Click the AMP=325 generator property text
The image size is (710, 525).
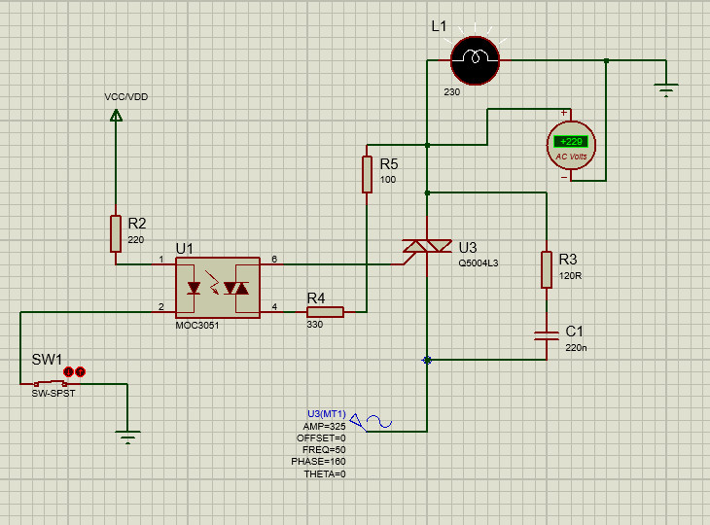pyautogui.click(x=324, y=427)
